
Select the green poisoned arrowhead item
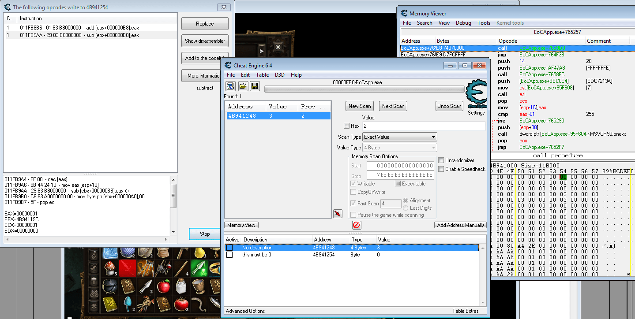(x=199, y=268)
